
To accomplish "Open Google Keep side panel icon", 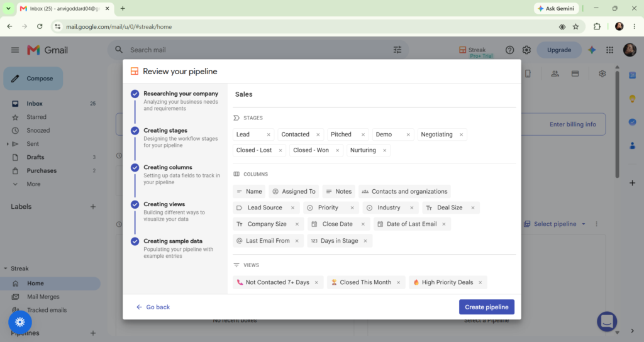I will point(633,99).
